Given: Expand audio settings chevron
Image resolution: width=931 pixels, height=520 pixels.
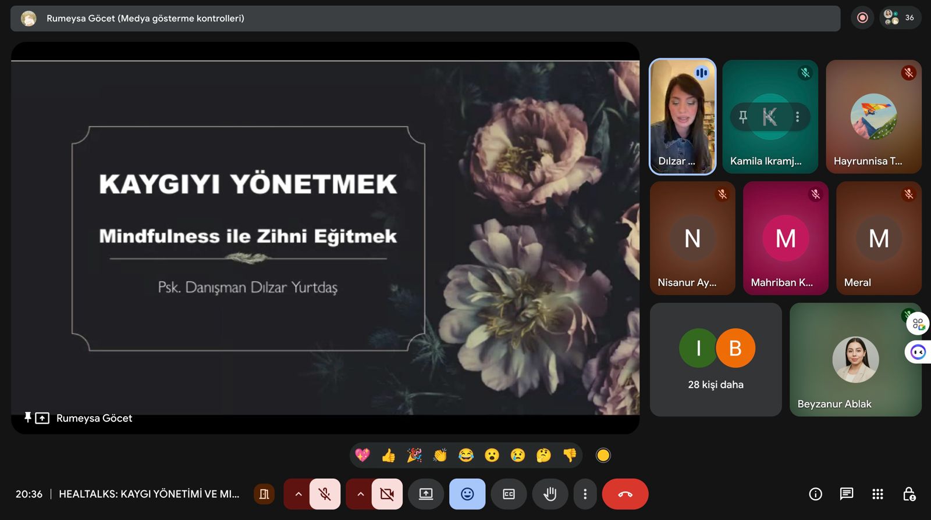Looking at the screenshot, I should (x=298, y=494).
